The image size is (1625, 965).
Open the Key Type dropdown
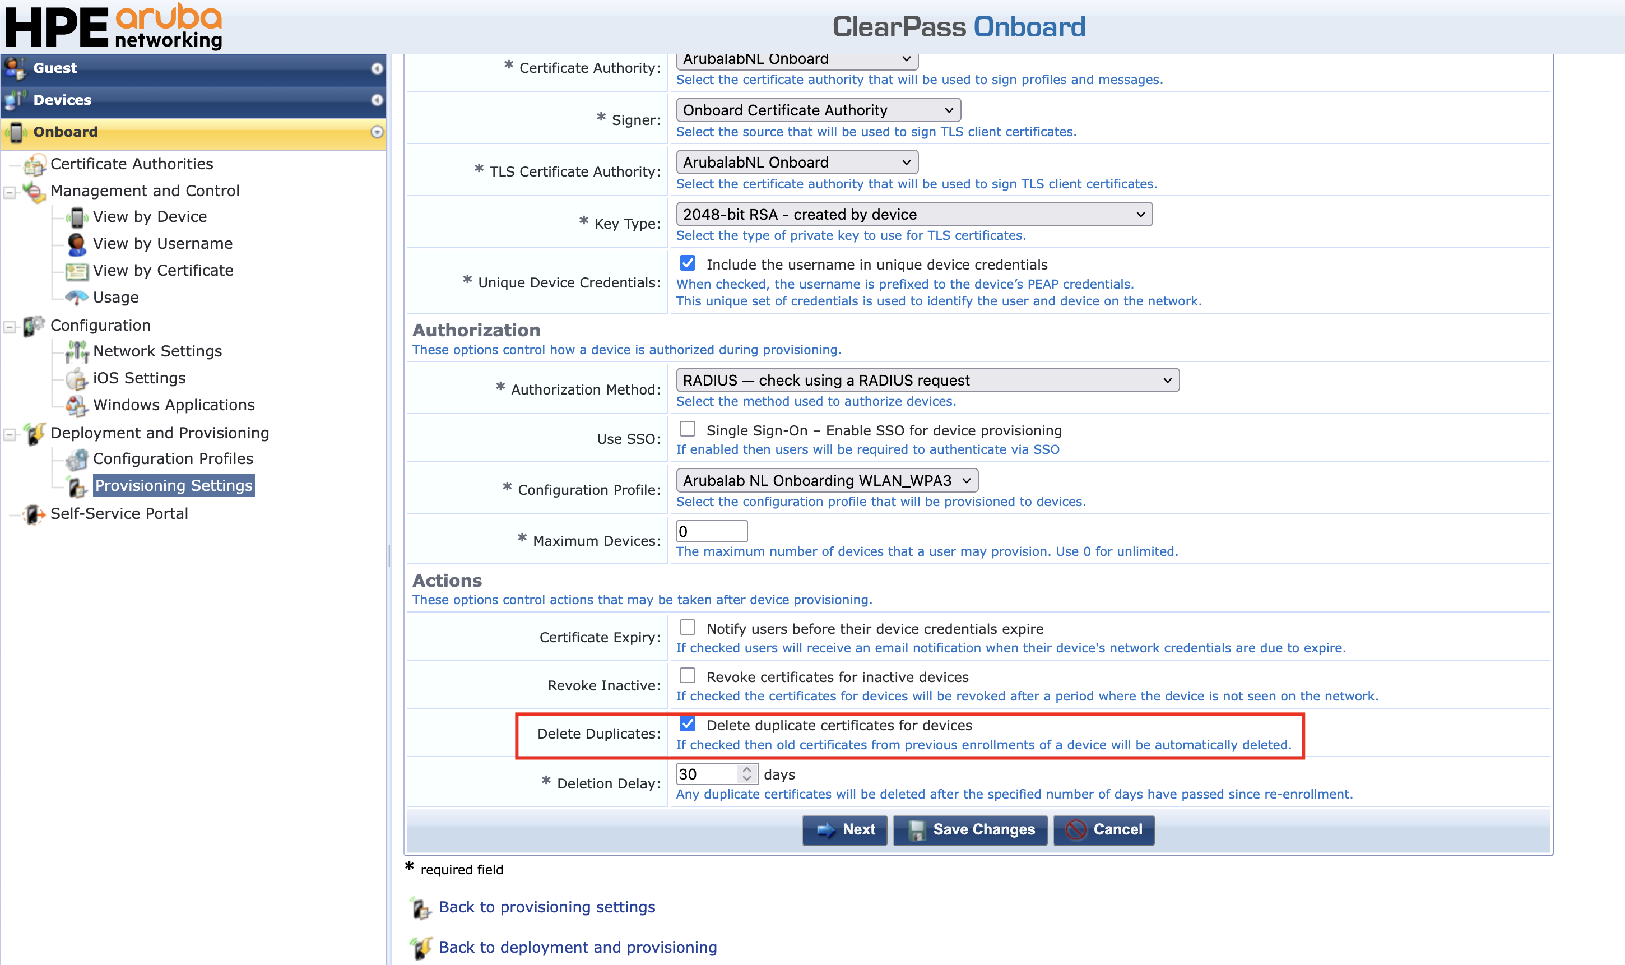click(914, 214)
